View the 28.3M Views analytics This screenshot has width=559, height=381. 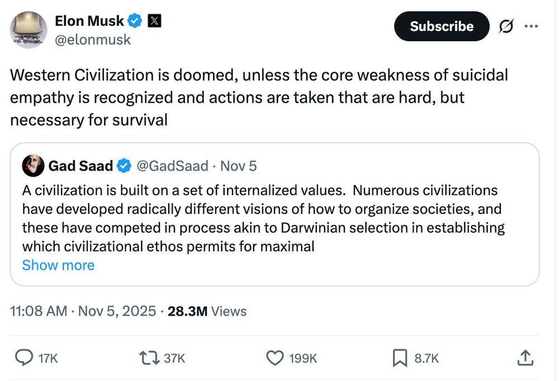coord(207,311)
